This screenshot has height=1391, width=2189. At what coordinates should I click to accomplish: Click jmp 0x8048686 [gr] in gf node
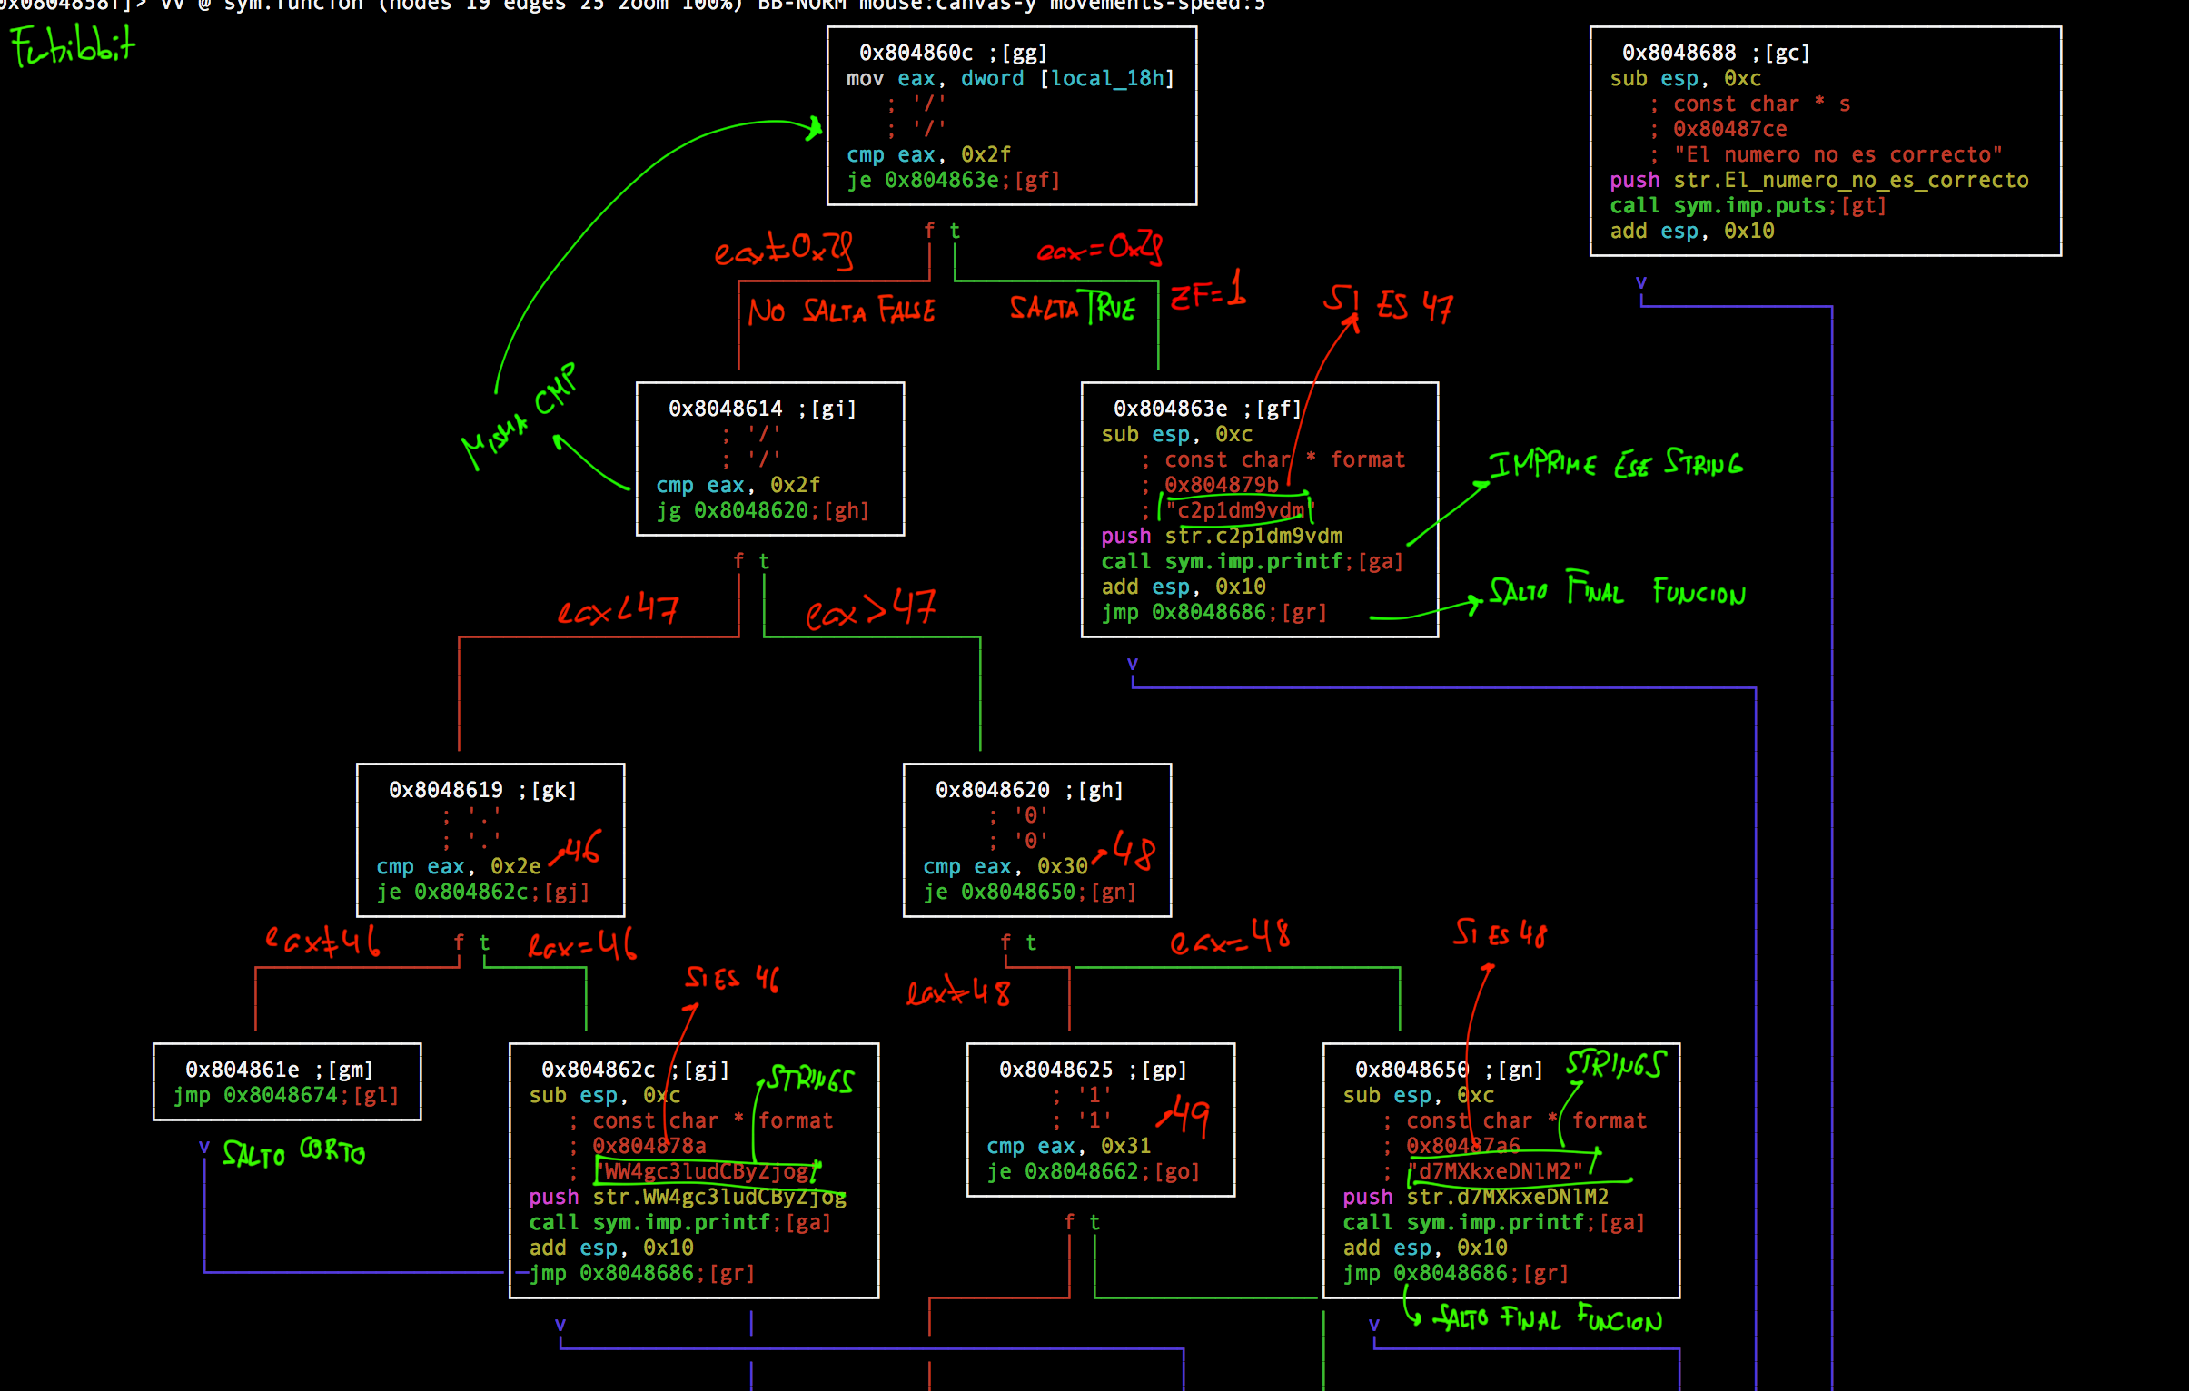click(1213, 612)
